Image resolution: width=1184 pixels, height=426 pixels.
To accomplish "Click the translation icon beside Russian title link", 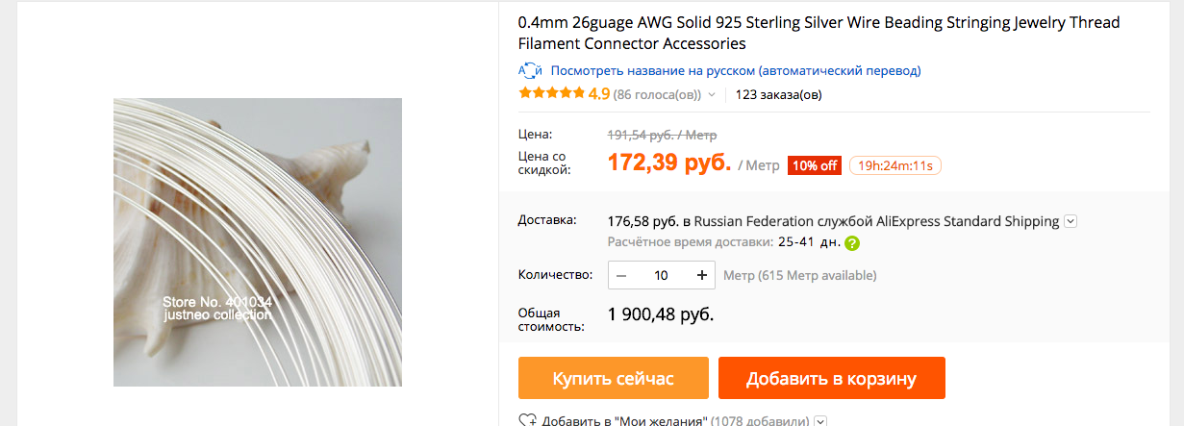I will coord(530,70).
